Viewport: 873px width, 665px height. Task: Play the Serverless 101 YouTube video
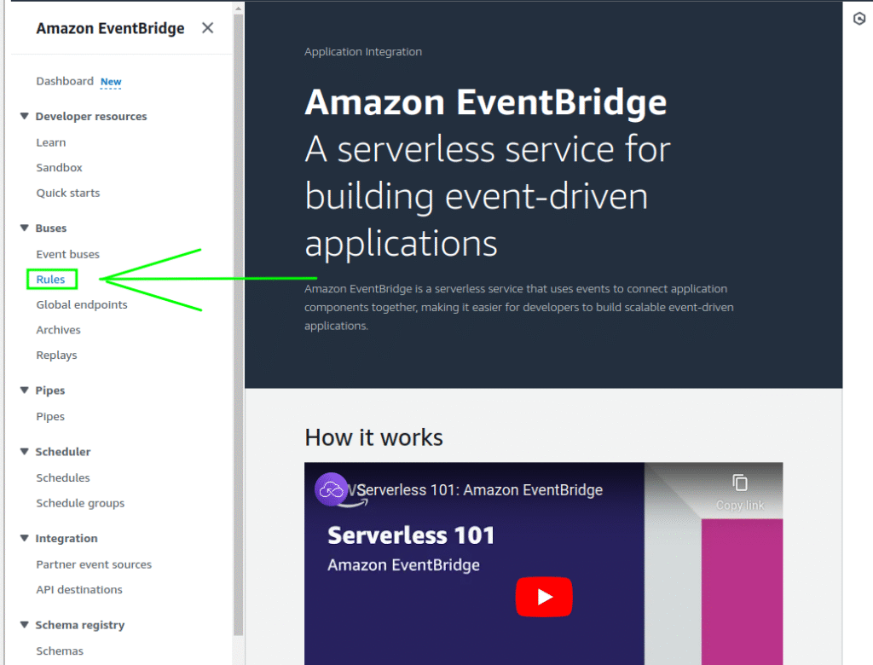tap(543, 598)
